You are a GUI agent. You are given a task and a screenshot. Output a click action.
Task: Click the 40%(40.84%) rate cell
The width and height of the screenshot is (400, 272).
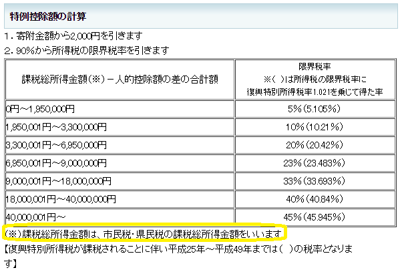click(x=315, y=199)
